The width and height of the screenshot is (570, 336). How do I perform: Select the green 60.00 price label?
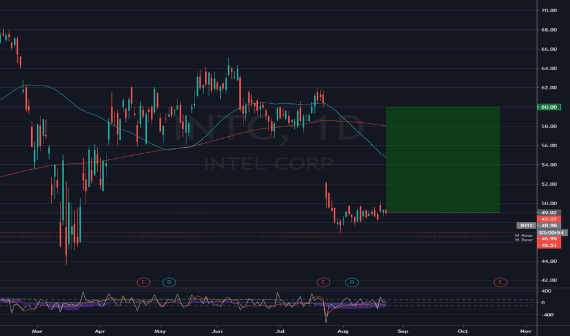pyautogui.click(x=549, y=107)
